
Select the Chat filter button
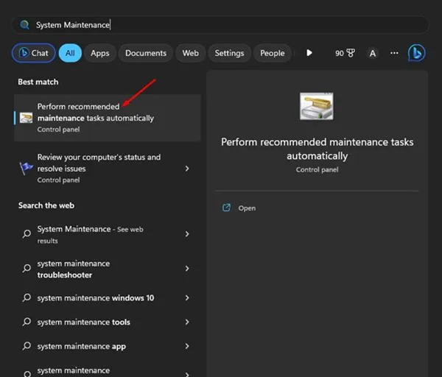point(33,53)
